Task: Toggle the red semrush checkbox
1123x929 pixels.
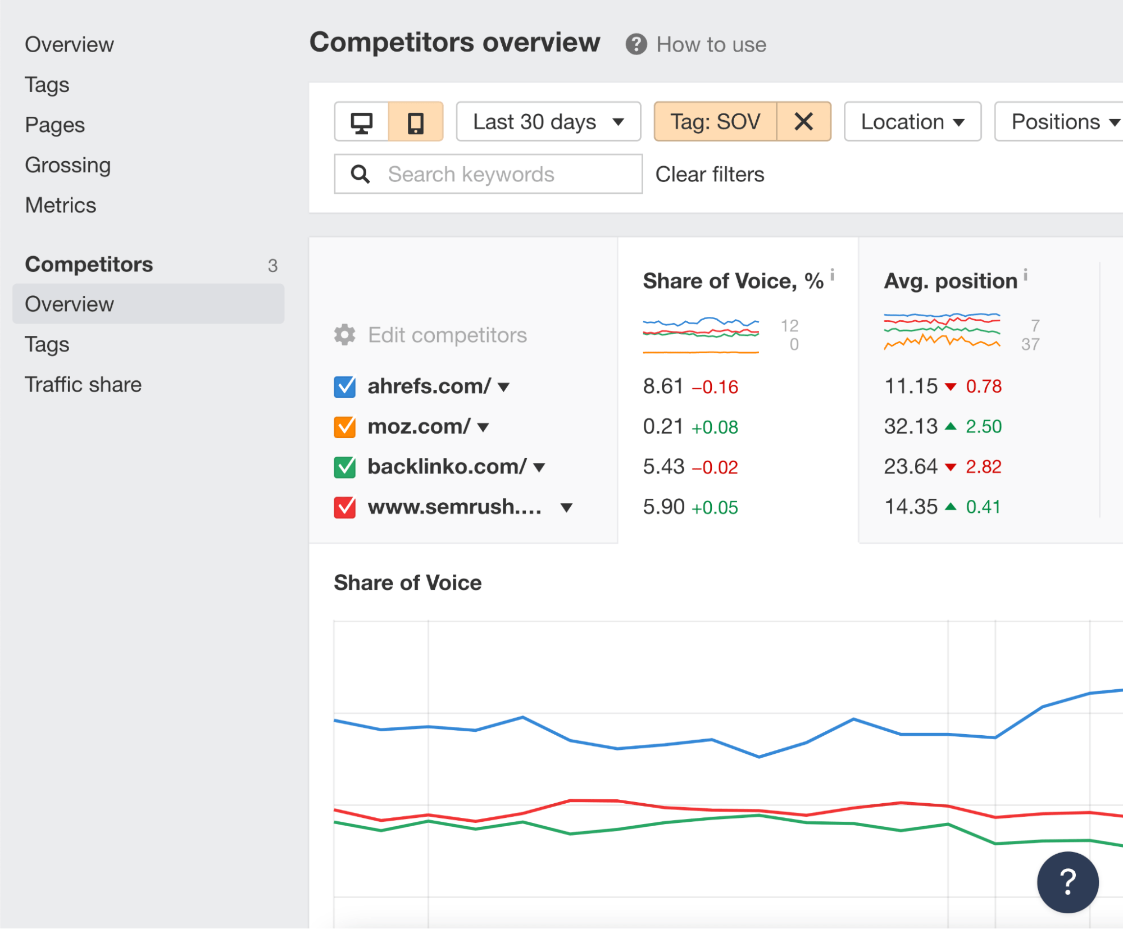Action: pyautogui.click(x=345, y=507)
